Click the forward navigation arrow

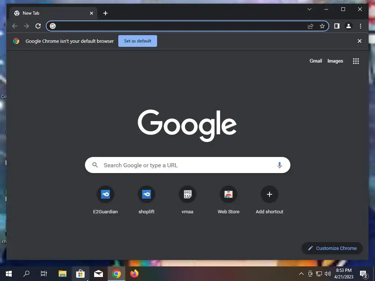coord(26,26)
